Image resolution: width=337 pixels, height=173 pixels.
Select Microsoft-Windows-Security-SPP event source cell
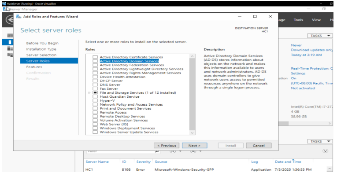click(184, 169)
